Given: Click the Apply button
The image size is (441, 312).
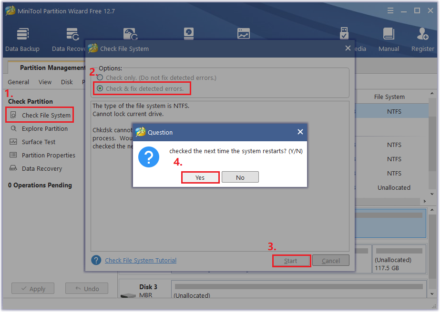Looking at the screenshot, I should 33,288.
